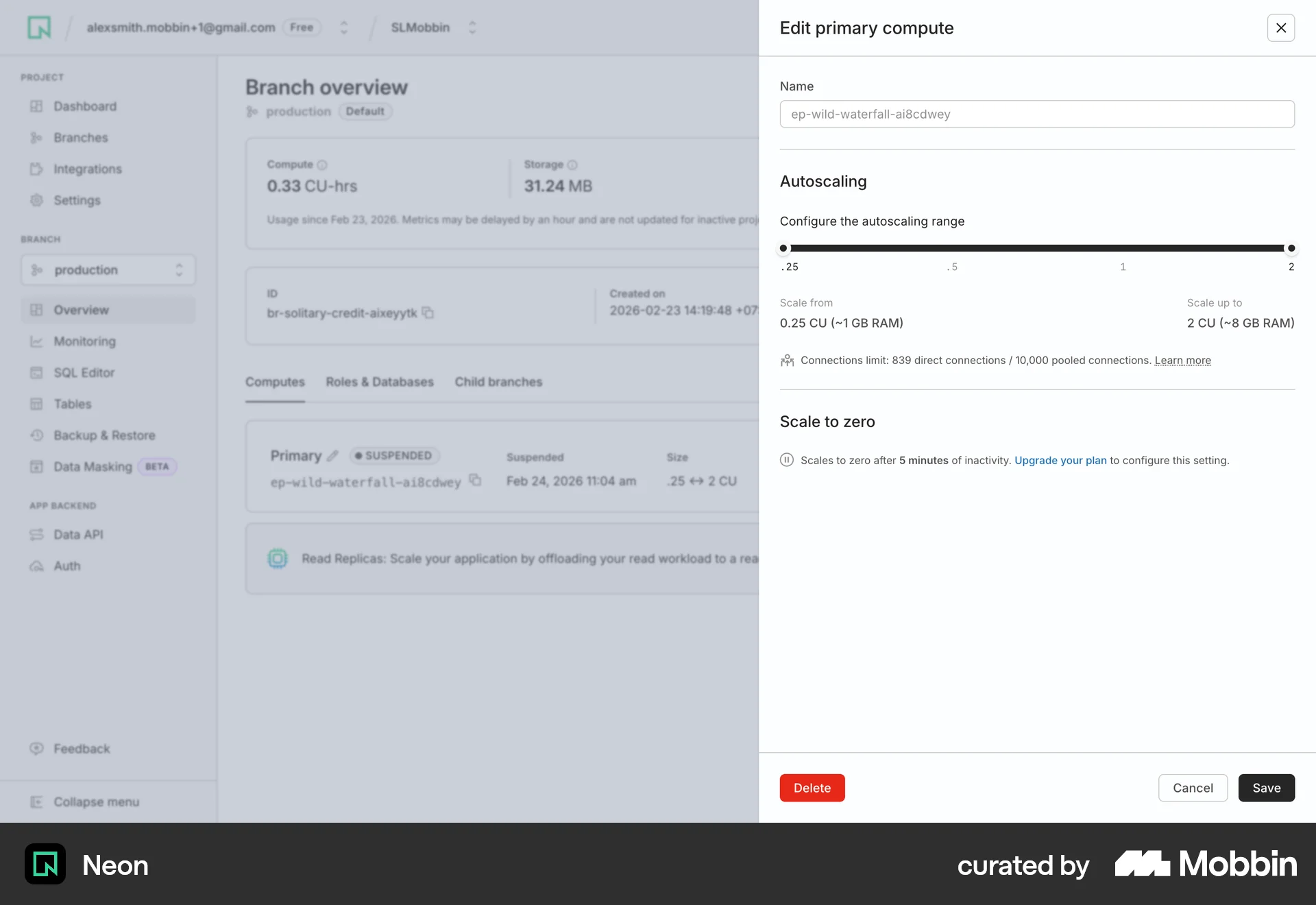Screen dimensions: 1316x905
Task: Cancel editing the compute
Action: pos(1193,788)
